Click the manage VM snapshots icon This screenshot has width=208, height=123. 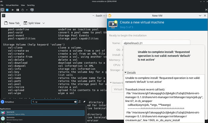tap(32, 10)
